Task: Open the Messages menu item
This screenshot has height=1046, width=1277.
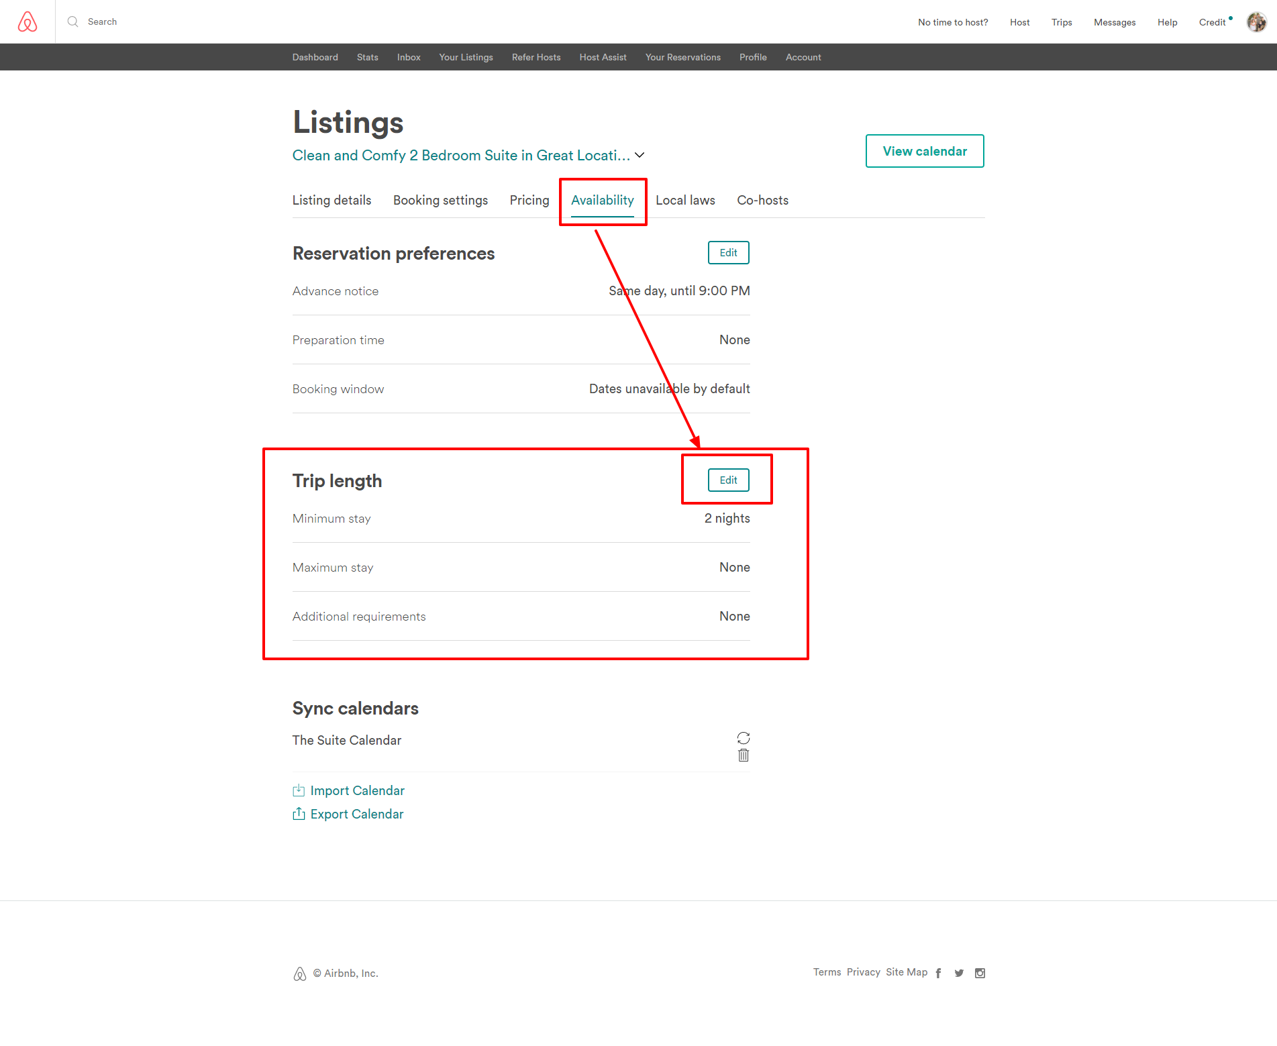Action: coord(1114,21)
